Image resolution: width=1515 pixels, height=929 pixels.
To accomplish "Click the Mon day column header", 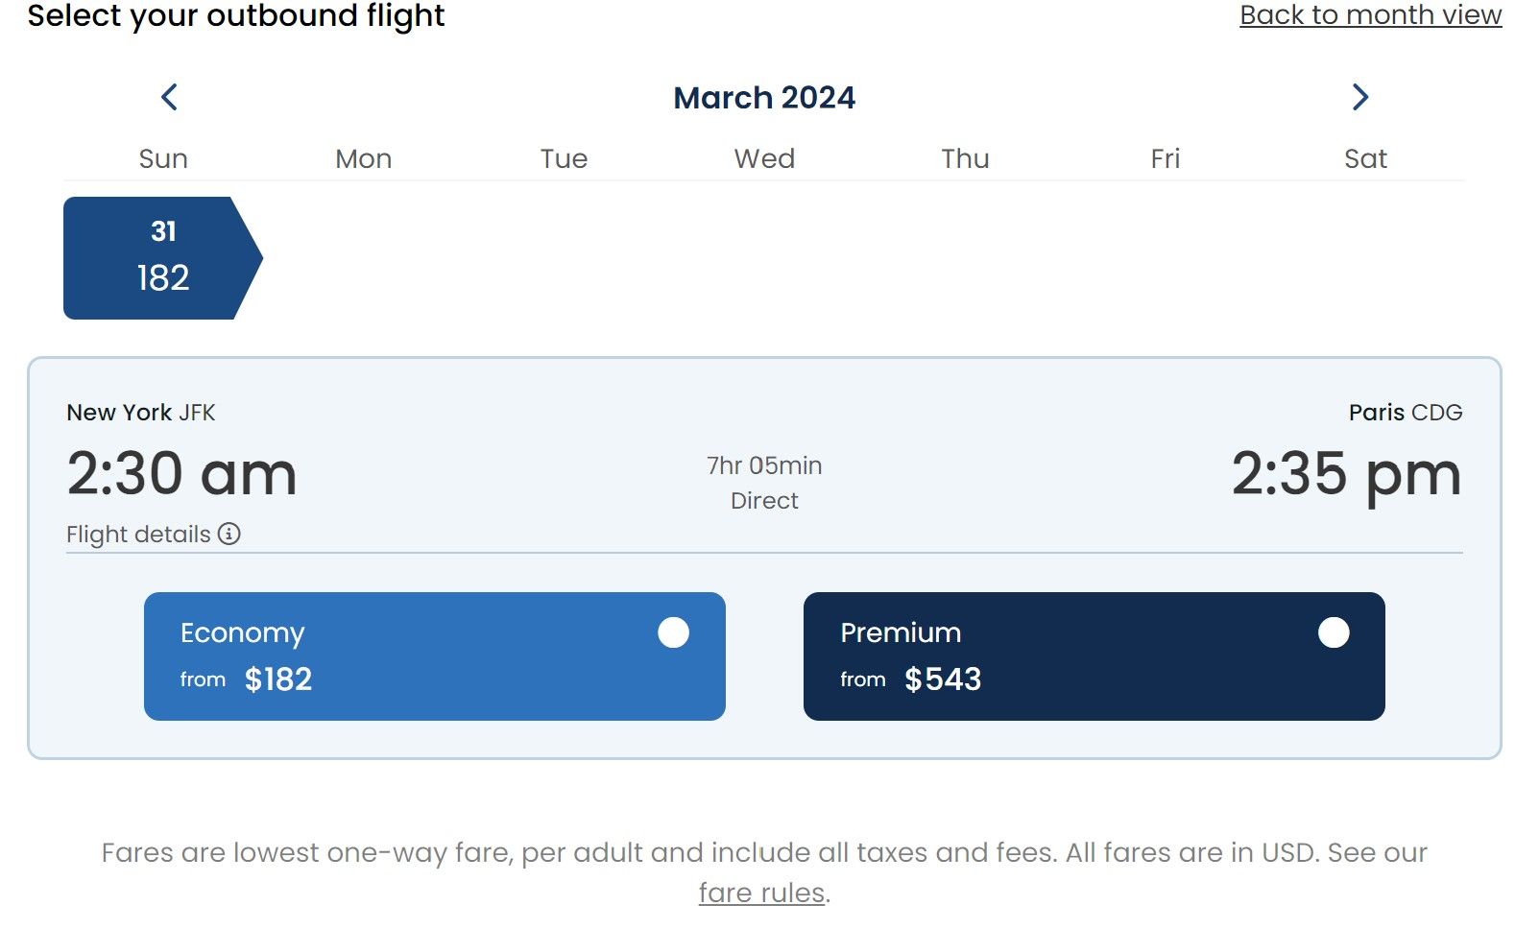I will tap(363, 158).
